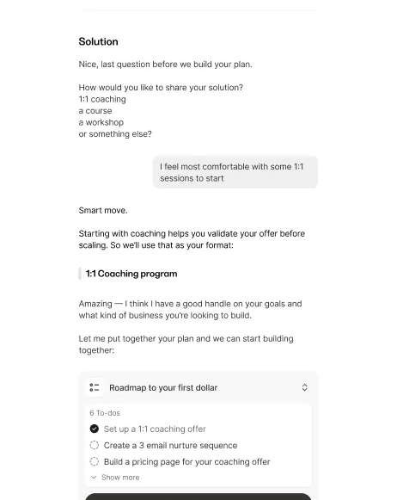Click the Solution section heading
Screen dimensions: 397x500
98,41
